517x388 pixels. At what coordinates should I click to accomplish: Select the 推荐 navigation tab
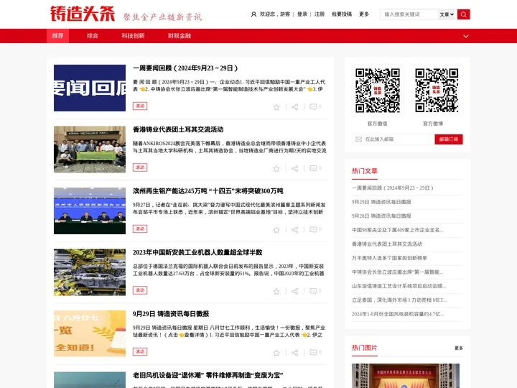(x=57, y=36)
